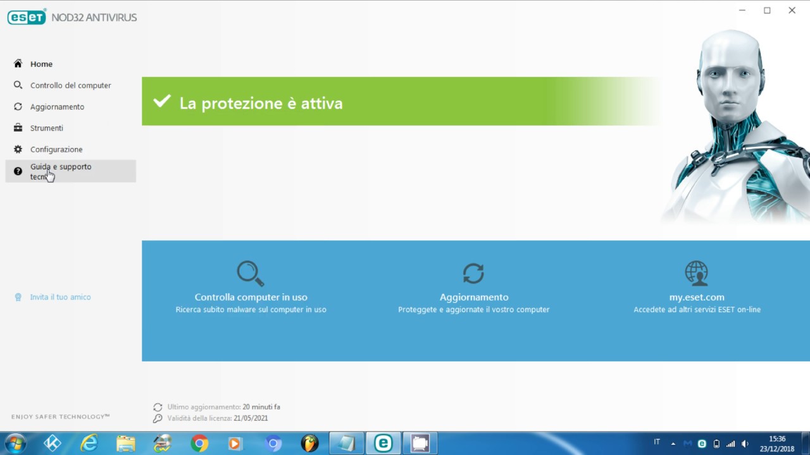Click Validità della licenza 21/05/2021 text
Screen dimensions: 810x455
pos(217,418)
